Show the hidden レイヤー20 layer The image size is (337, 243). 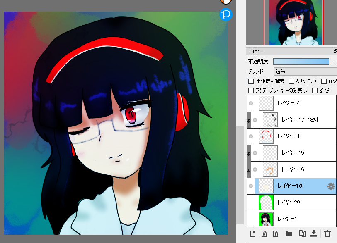click(251, 202)
